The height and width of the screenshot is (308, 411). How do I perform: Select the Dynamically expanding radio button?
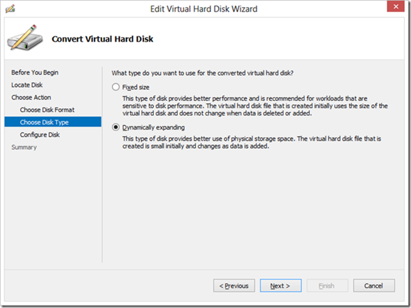(116, 127)
